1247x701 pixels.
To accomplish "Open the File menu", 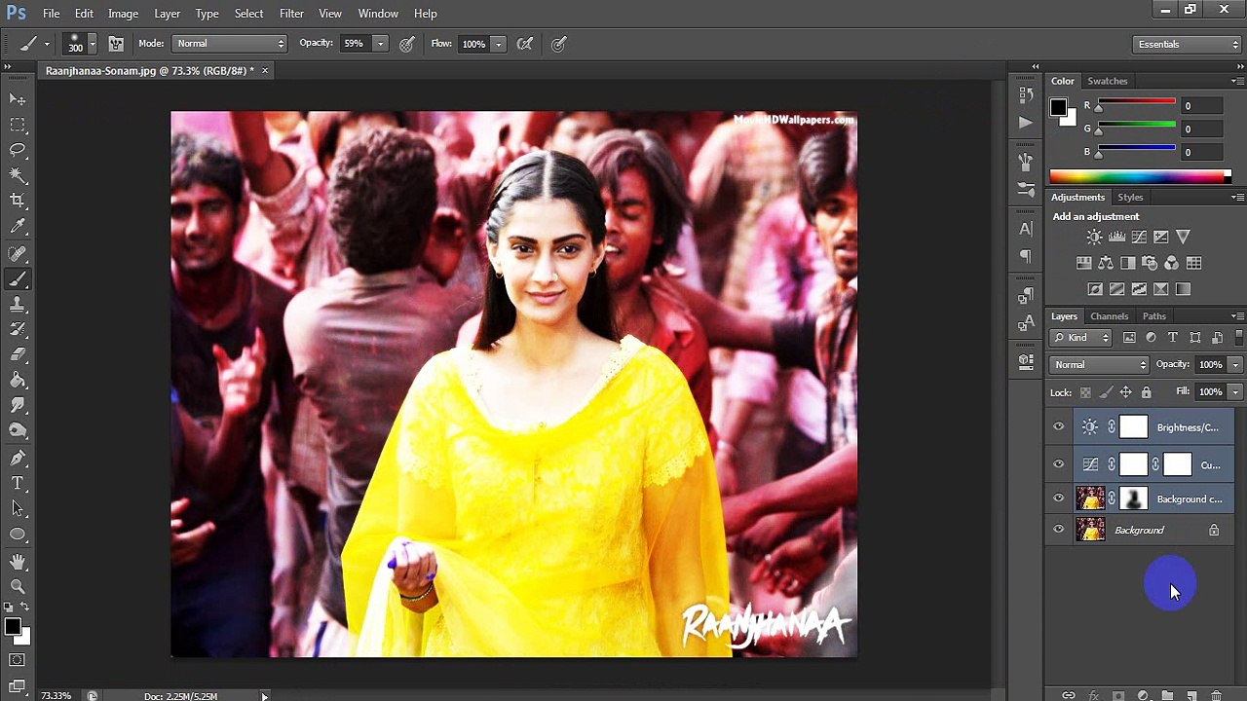I will (x=52, y=14).
